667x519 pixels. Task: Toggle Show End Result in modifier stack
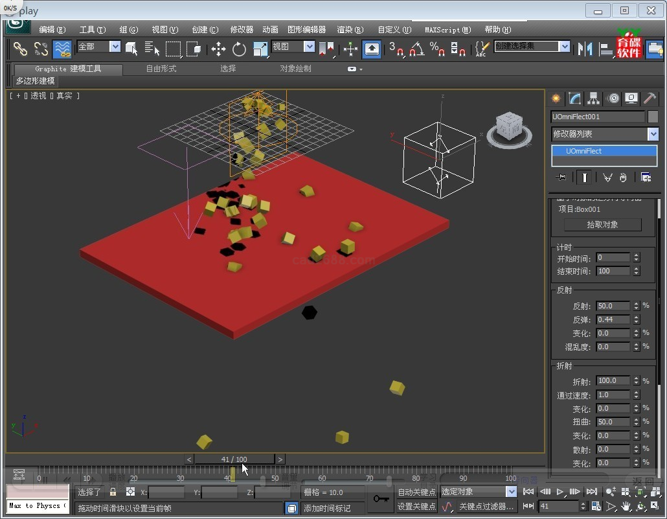584,177
